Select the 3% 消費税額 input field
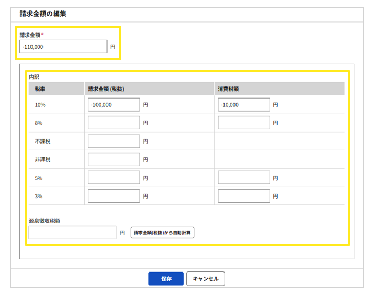Image resolution: width=374 pixels, height=294 pixels. coord(243,196)
